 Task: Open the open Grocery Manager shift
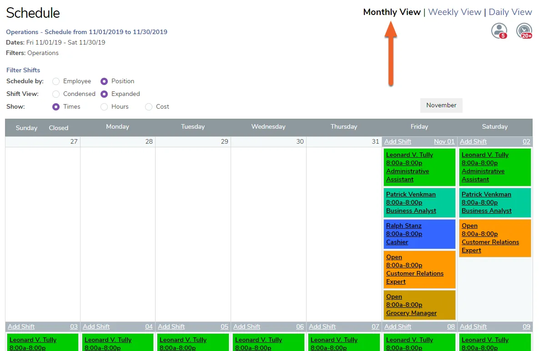coord(419,305)
